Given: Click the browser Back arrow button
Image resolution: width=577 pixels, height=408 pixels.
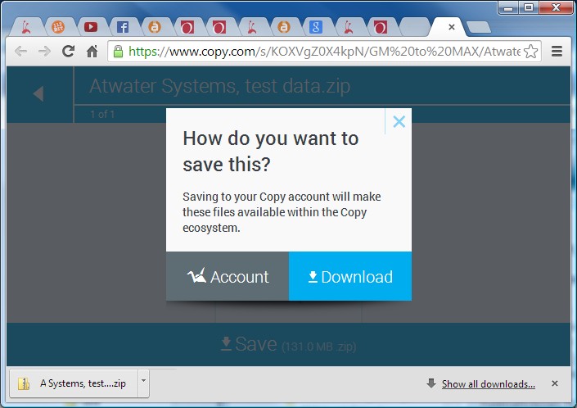Looking at the screenshot, I should (x=21, y=51).
